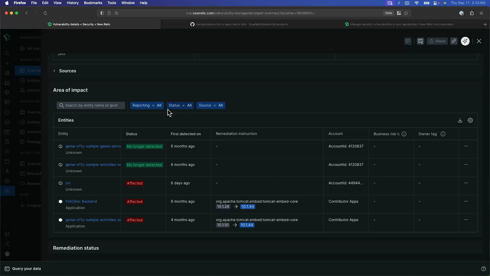This screenshot has width=490, height=276.
Task: Open the Reporting = All filter
Action: click(147, 105)
